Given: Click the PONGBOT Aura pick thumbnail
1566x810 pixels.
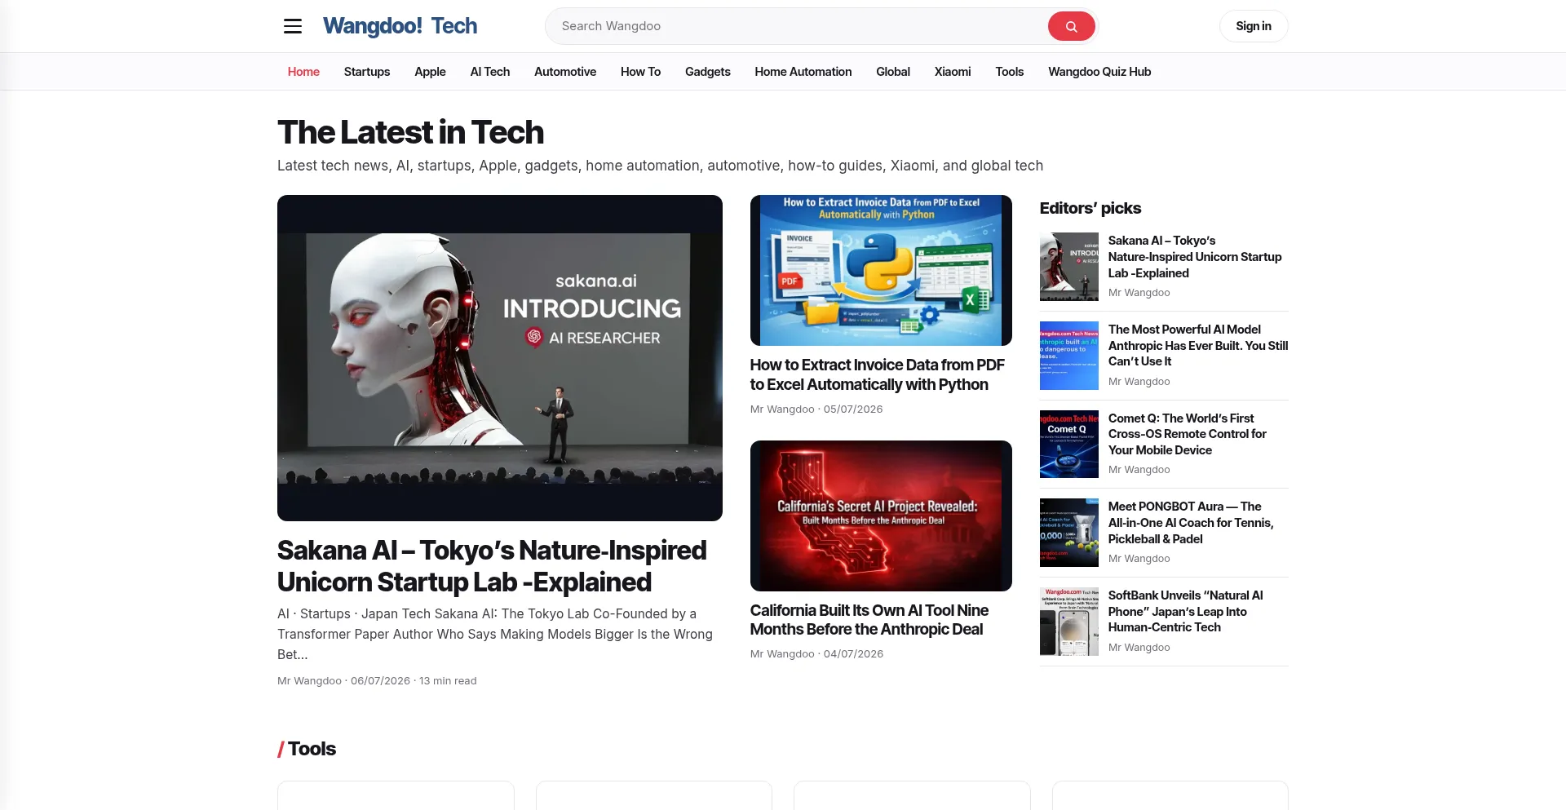Looking at the screenshot, I should [1069, 533].
